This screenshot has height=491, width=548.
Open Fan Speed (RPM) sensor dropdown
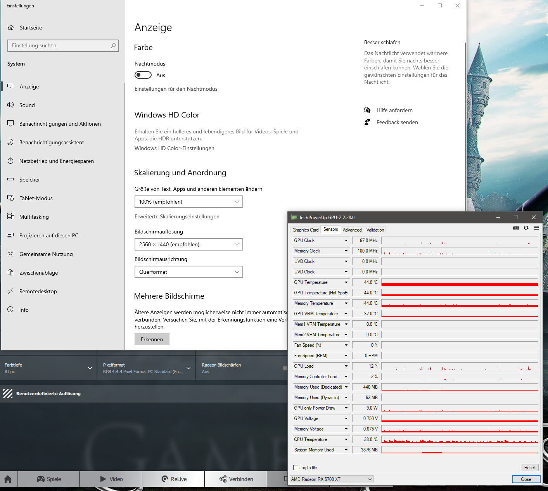coord(346,356)
